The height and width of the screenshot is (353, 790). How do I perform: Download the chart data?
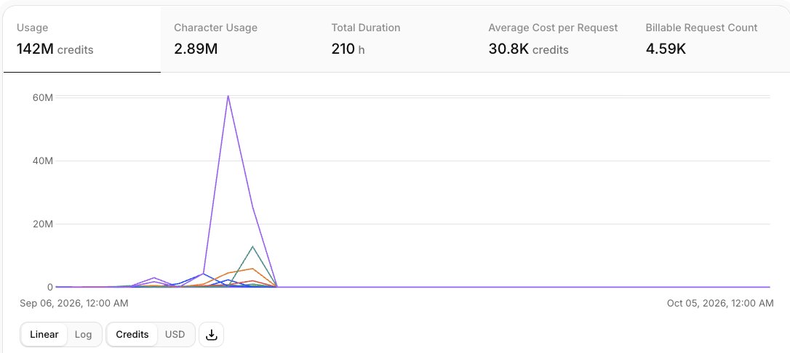[x=212, y=334]
